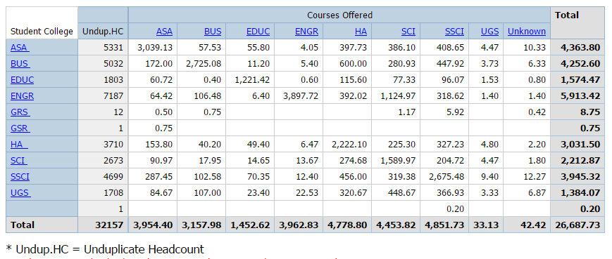The width and height of the screenshot is (612, 259).
Task: Select the Total column header
Action: pos(577,23)
